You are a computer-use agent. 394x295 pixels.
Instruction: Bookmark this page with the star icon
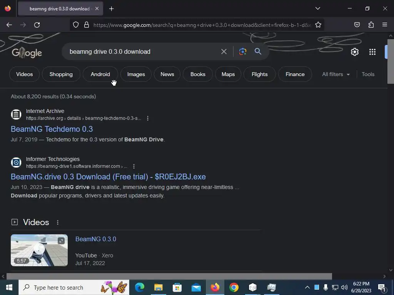tap(318, 25)
